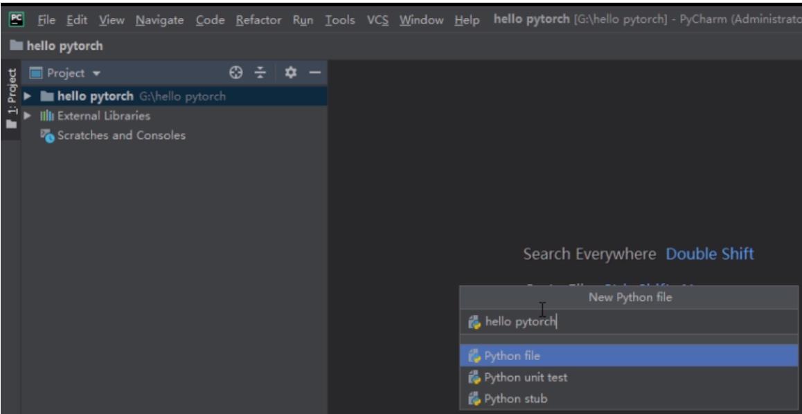Viewport: 802px width, 414px height.
Task: Open the File menu
Action: (x=46, y=21)
